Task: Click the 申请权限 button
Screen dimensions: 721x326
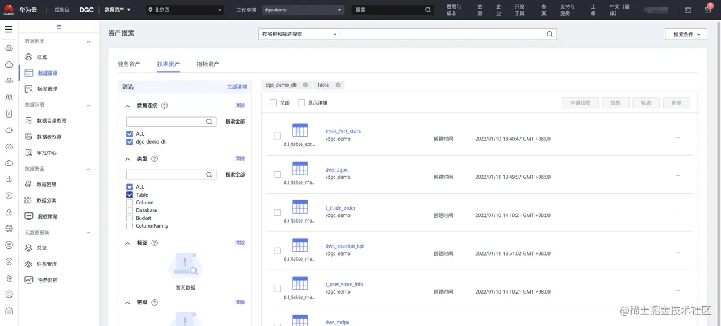Action: (x=580, y=103)
